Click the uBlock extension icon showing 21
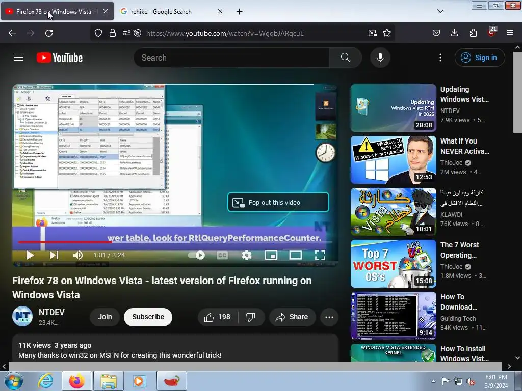Screen dimensions: 522x391 click(x=492, y=32)
